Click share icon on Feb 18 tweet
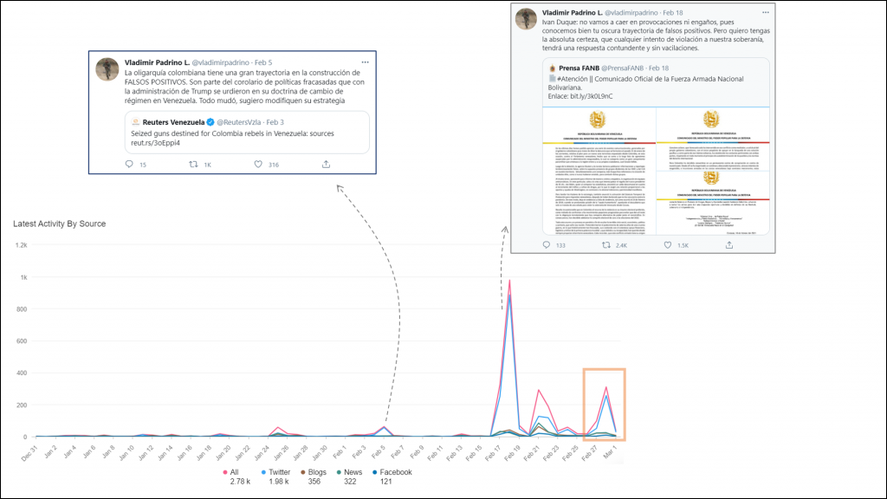 tap(729, 245)
